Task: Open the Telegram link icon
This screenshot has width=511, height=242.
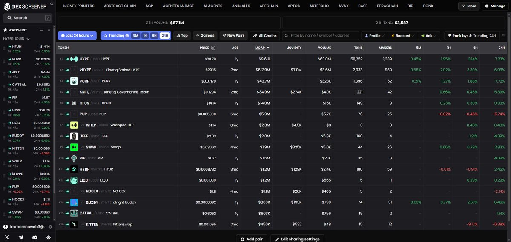Action: point(21,237)
